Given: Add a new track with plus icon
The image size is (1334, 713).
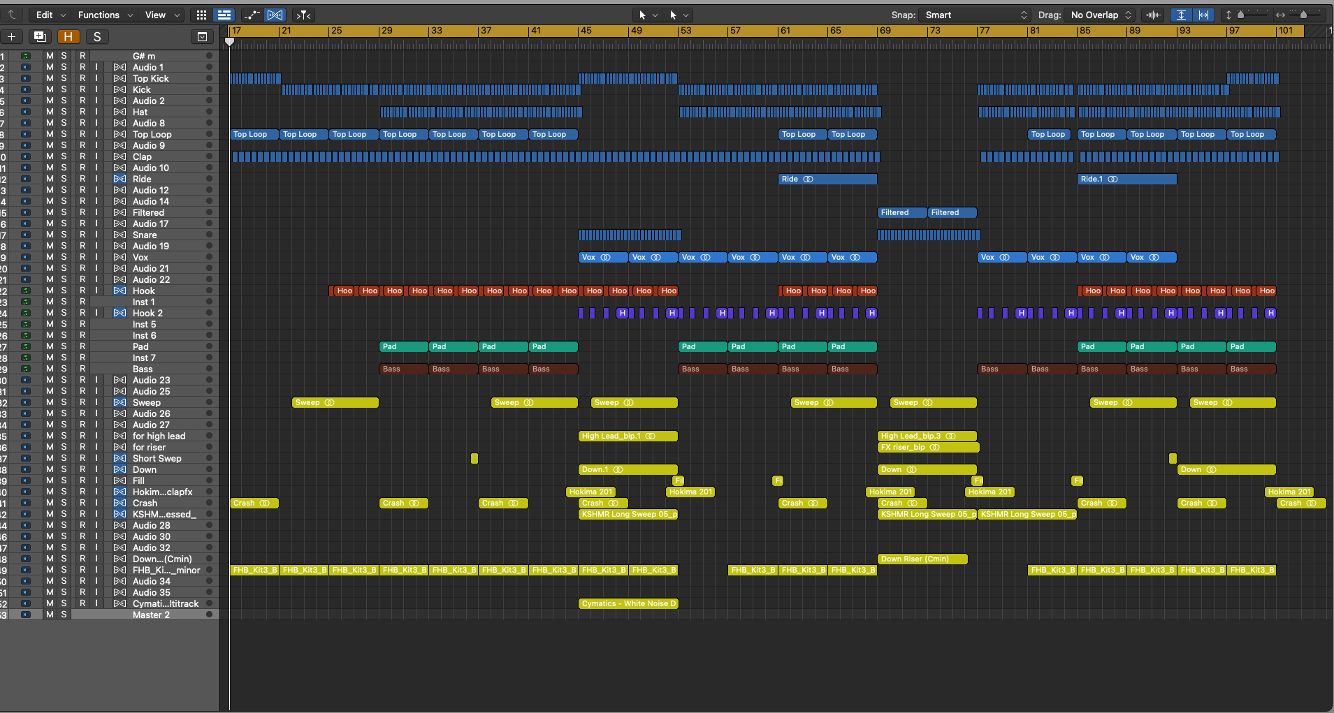Looking at the screenshot, I should [12, 37].
